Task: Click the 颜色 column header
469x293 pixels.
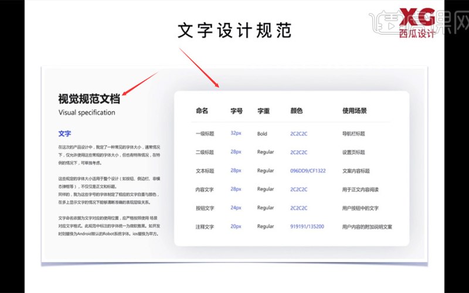Action: pyautogui.click(x=297, y=111)
